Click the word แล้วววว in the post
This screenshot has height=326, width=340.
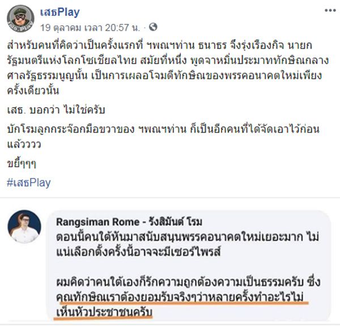coord(24,145)
